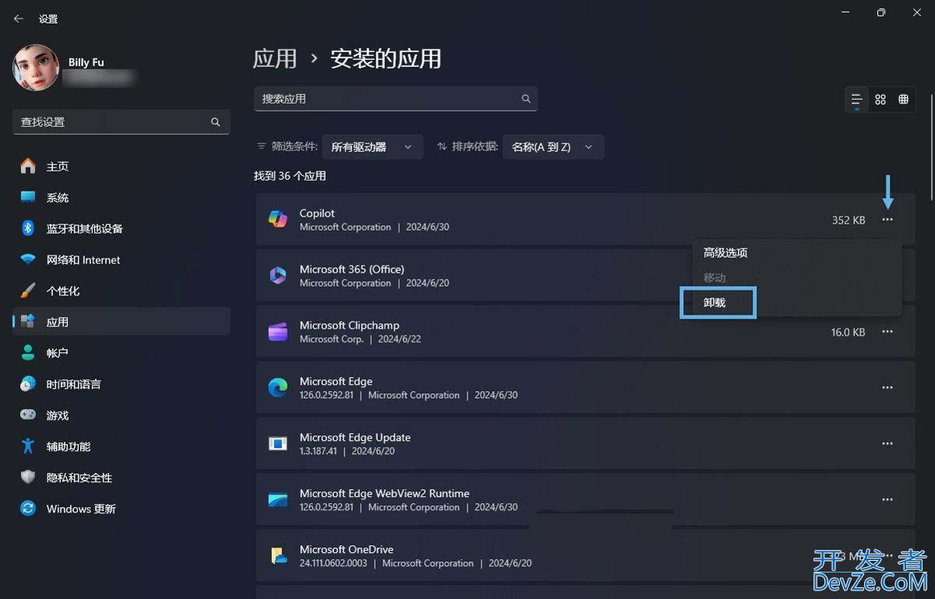935x599 pixels.
Task: Click the 查找设置 search field
Action: (122, 122)
